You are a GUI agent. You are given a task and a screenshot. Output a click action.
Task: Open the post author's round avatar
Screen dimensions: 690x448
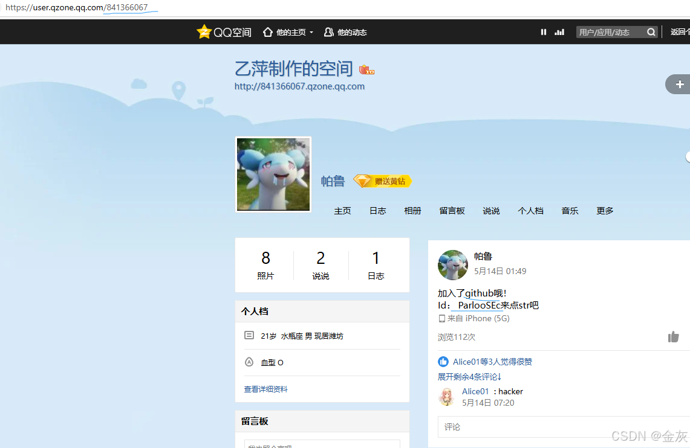point(453,265)
